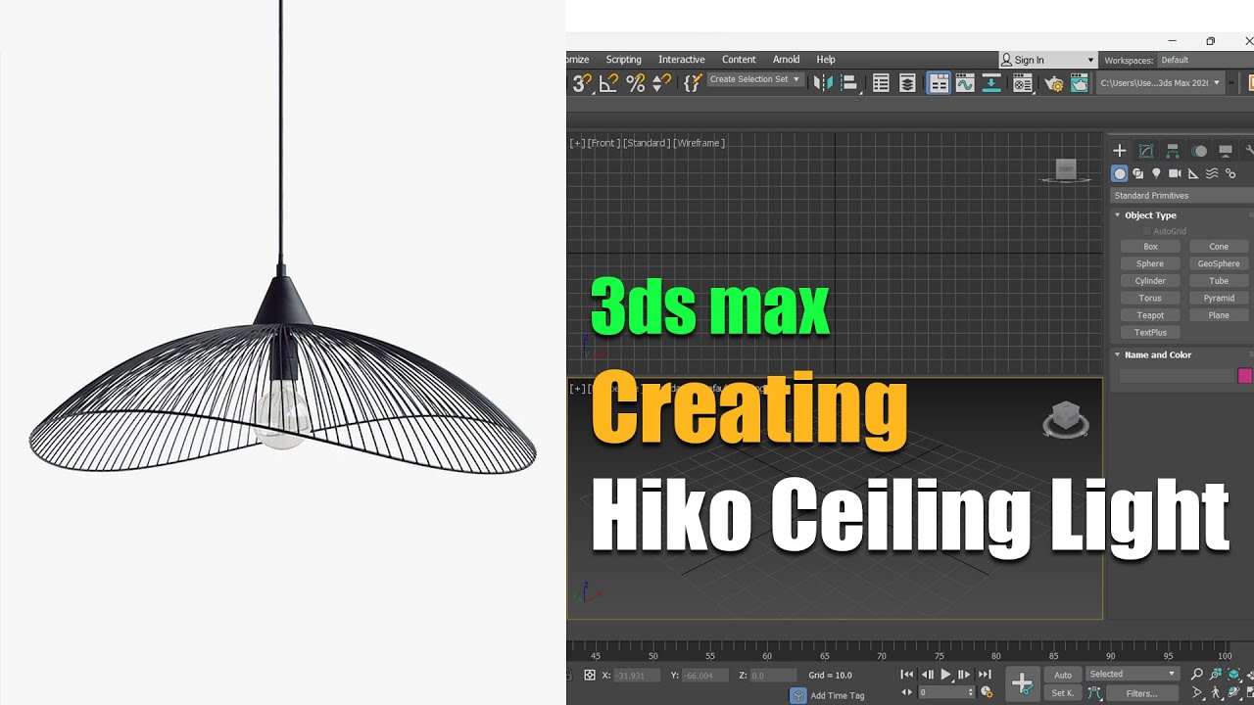Open the Schematic View
Viewport: 1254px width, 705px height.
[x=991, y=83]
